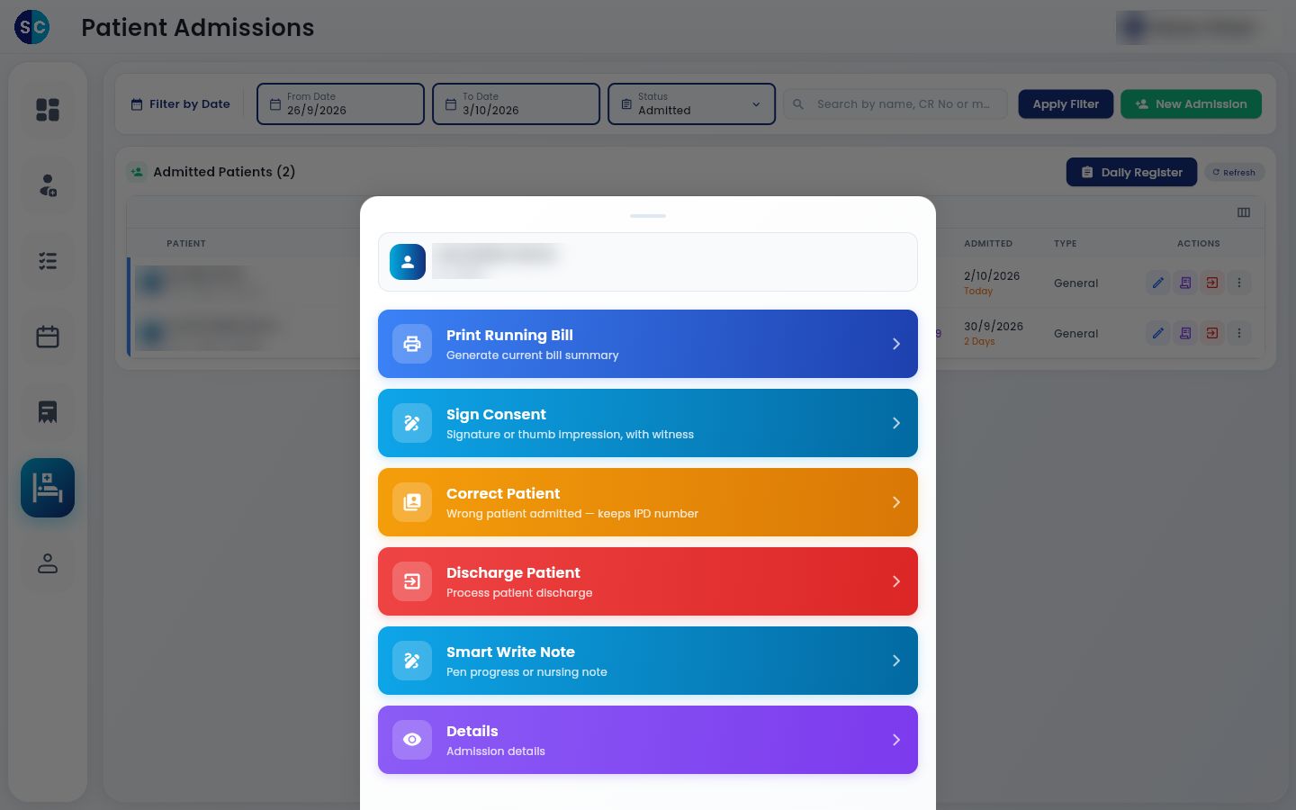Click the "Filter by Date" label
The height and width of the screenshot is (810, 1296).
(190, 104)
